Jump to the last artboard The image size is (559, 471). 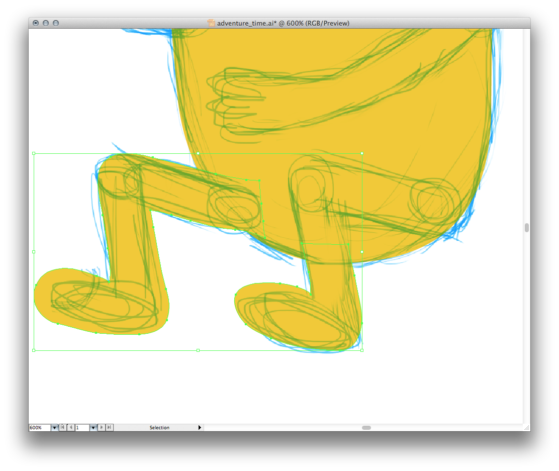(x=109, y=427)
